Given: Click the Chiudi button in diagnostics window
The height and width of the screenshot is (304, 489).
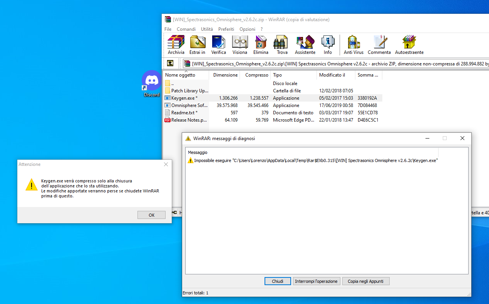Looking at the screenshot, I should pos(278,281).
